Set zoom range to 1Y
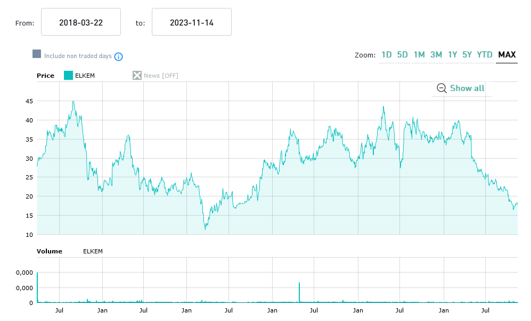Screen dimensions: 531x321 [452, 55]
